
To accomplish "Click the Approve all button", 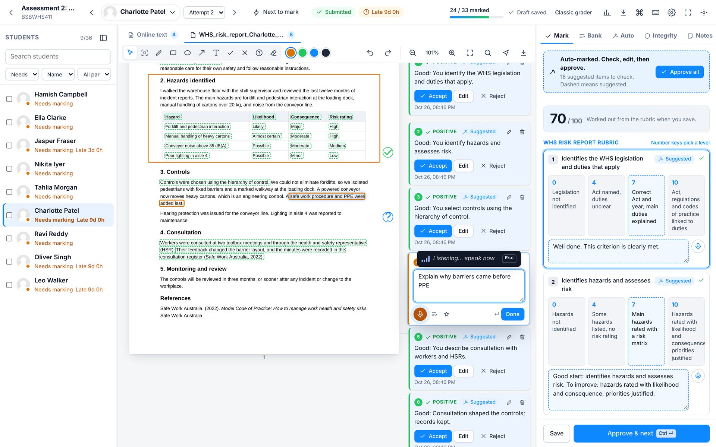I will pos(679,72).
